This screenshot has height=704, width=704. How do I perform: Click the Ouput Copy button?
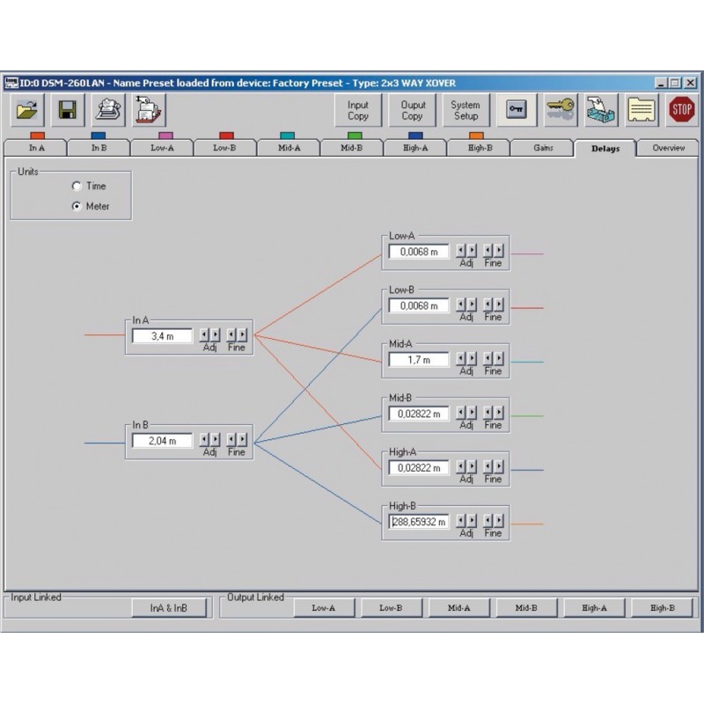pos(412,110)
